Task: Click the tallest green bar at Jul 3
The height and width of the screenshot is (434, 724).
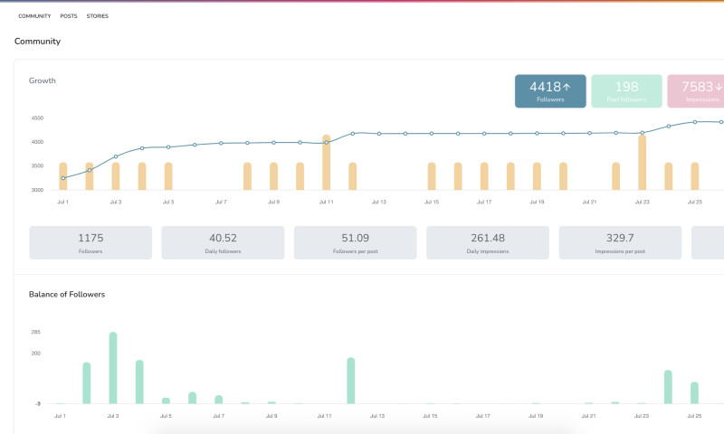Action: coord(113,368)
